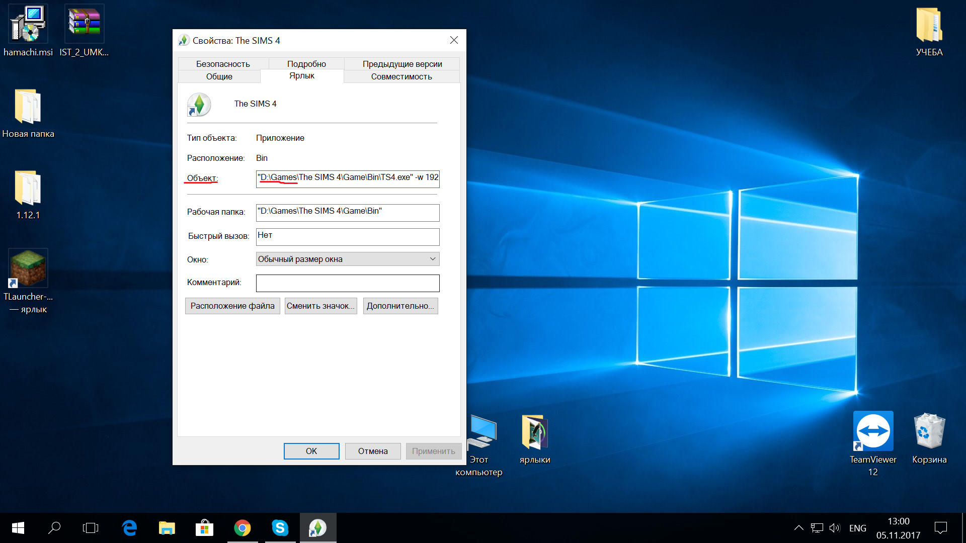The image size is (966, 543).
Task: Click Расположение файла button
Action: (x=232, y=306)
